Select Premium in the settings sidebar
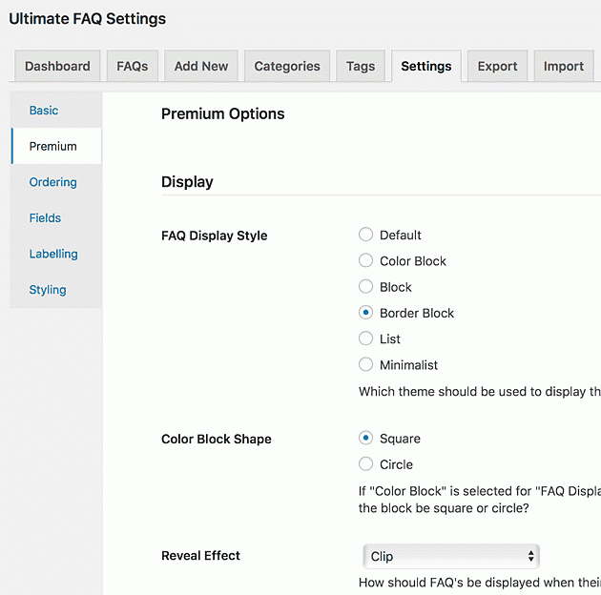The height and width of the screenshot is (595, 601). [56, 146]
